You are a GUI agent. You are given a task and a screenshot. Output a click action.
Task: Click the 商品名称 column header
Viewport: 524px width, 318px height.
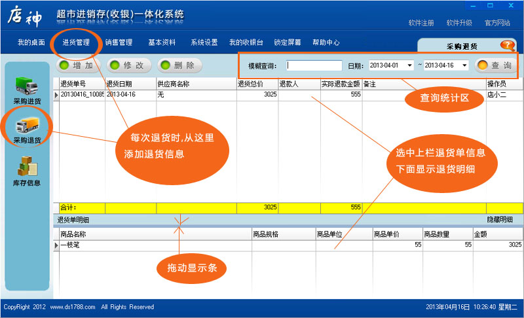(x=155, y=234)
